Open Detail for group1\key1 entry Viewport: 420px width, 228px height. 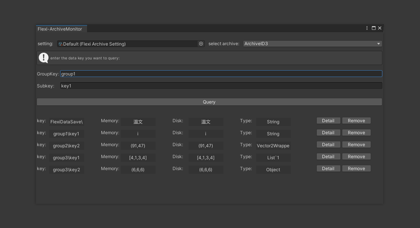coord(328,132)
